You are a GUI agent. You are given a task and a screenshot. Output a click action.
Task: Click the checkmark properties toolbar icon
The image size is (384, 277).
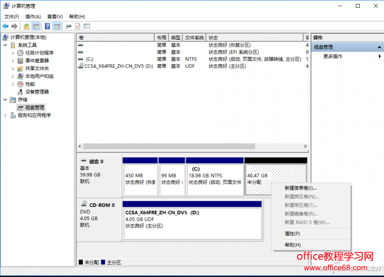coord(77,26)
